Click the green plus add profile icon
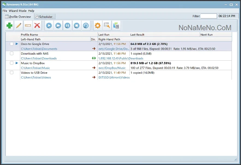 pyautogui.click(x=10, y=26)
